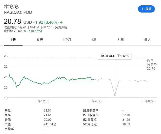
Task: Click the 最低 value 20.00
Action: (x=48, y=120)
